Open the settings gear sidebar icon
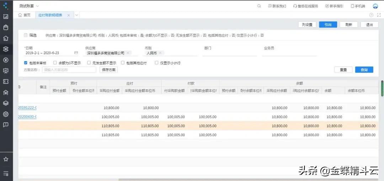This screenshot has height=181, width=384. click(x=6, y=114)
